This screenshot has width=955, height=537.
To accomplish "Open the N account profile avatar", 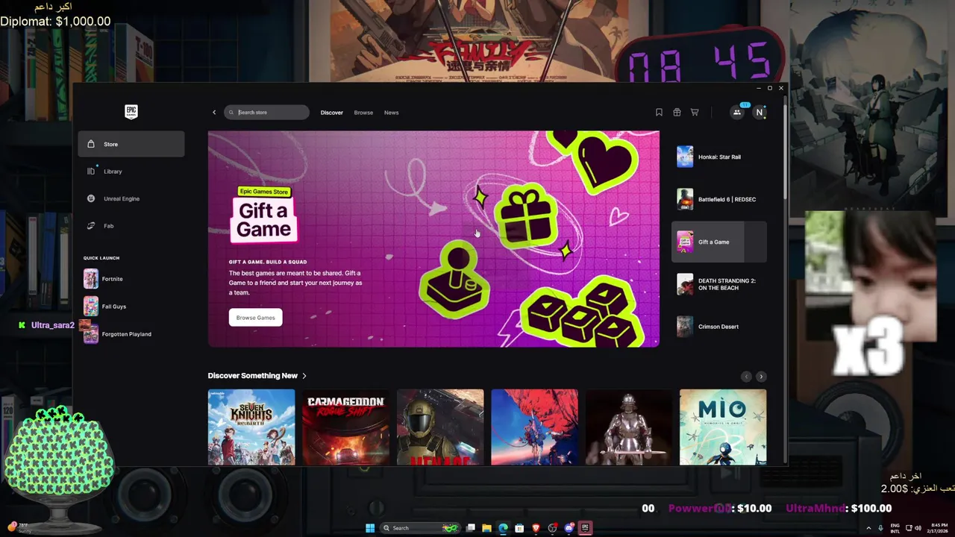I will point(760,113).
